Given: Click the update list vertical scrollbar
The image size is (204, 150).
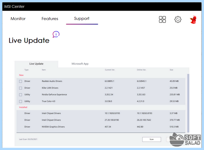Looking at the screenshot, I should [x=188, y=103].
